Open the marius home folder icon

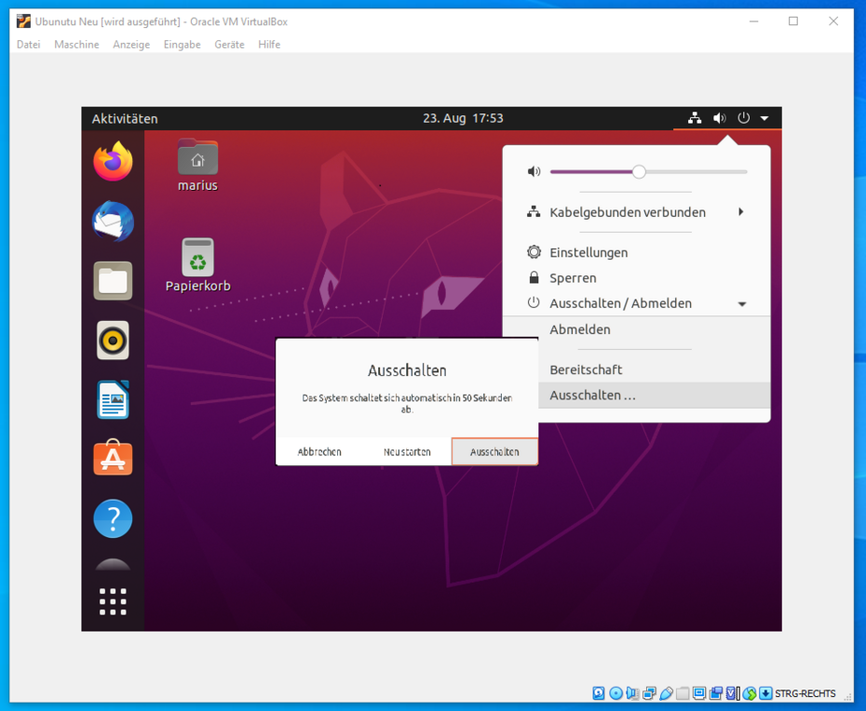pyautogui.click(x=197, y=159)
